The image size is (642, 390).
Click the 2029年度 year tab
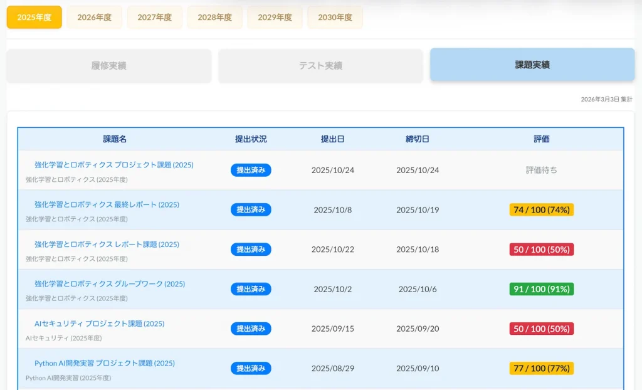(x=275, y=18)
